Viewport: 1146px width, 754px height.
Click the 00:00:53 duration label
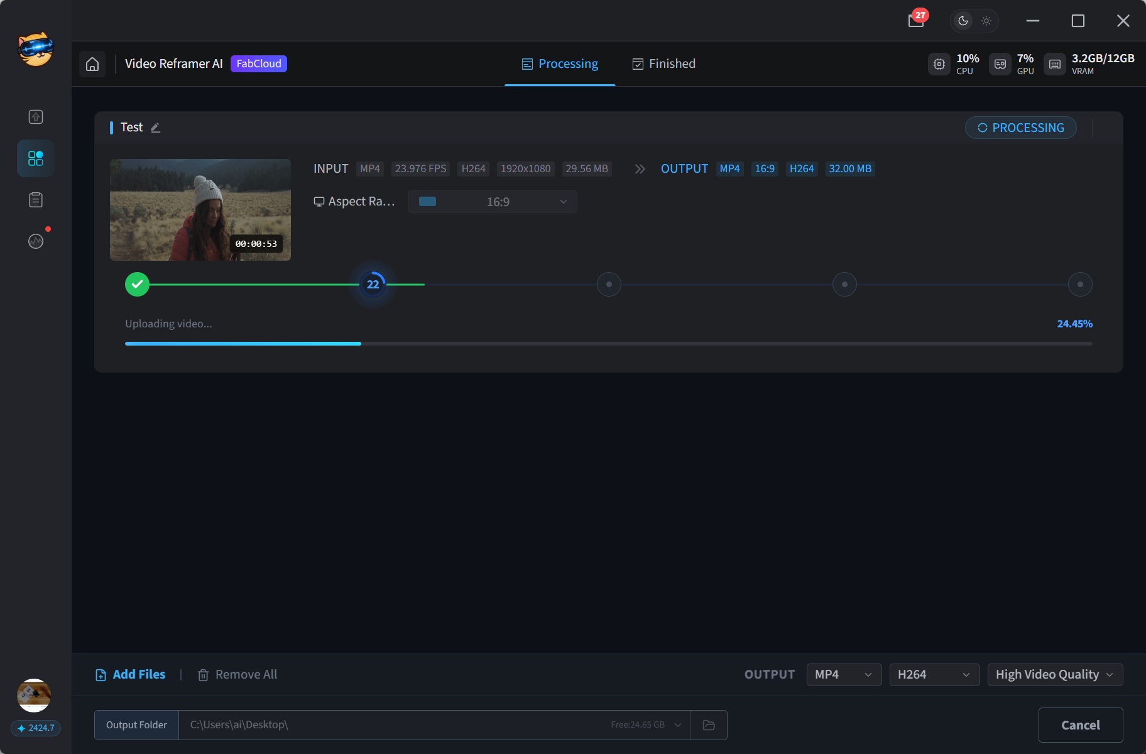256,244
